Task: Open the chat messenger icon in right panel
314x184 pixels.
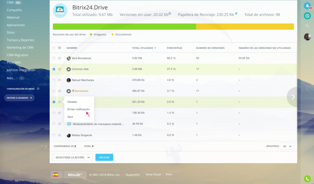Action: (x=307, y=16)
